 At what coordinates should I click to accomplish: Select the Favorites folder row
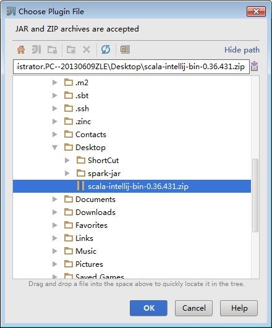click(132, 225)
